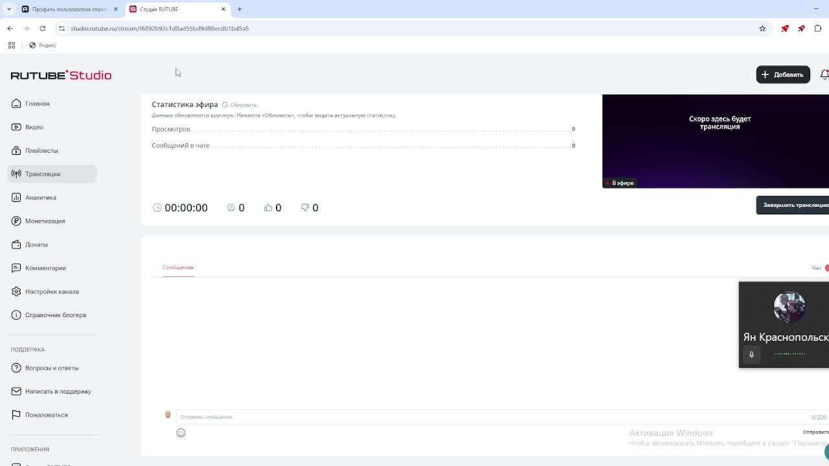Open the Яндекс bookmark
Screen dimensions: 829x466
pyautogui.click(x=43, y=45)
